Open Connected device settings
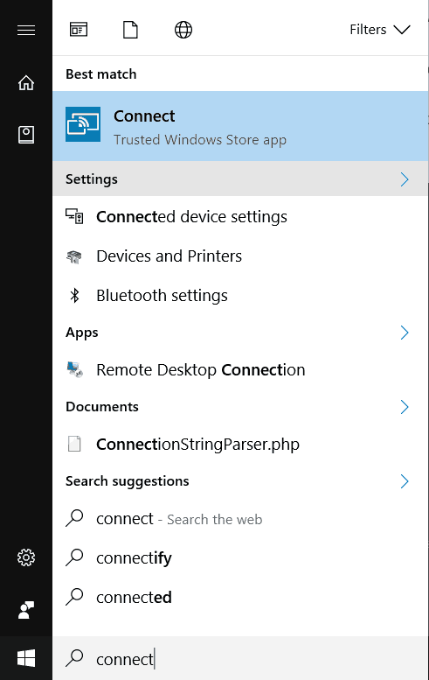 point(240,216)
